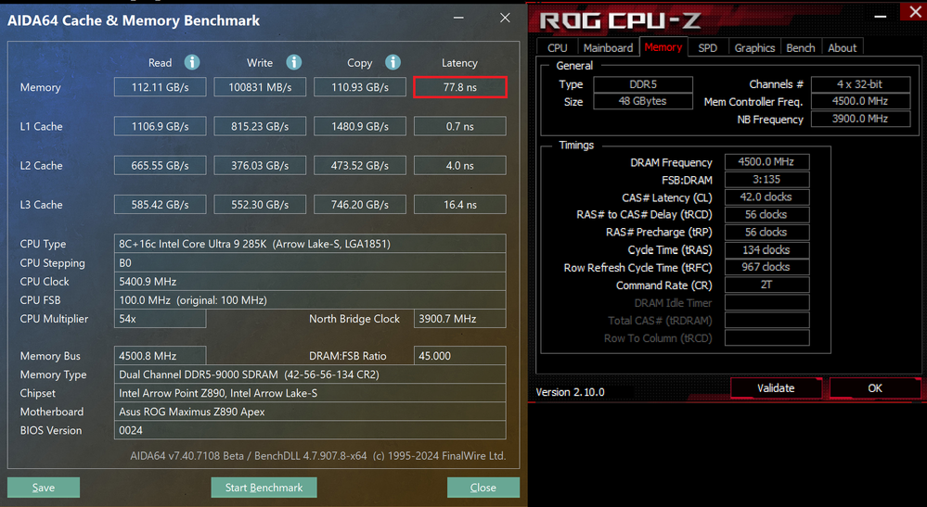Click the Motherboard field Asus ROG Maximus Z890 Apex
This screenshot has height=507, width=927.
pyautogui.click(x=310, y=412)
